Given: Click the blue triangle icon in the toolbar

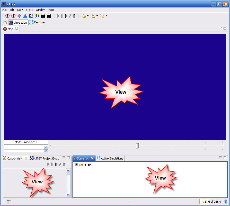Looking at the screenshot, I should (x=25, y=16).
